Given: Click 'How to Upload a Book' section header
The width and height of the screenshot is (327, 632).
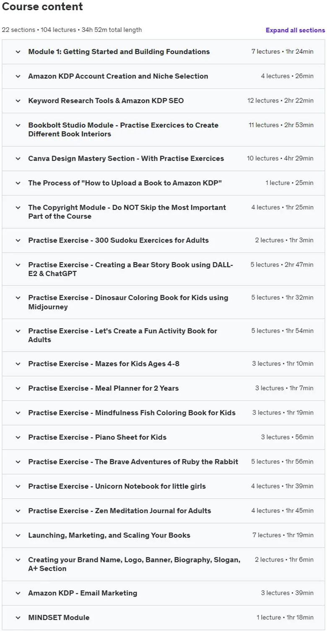Looking at the screenshot, I should pos(163,183).
